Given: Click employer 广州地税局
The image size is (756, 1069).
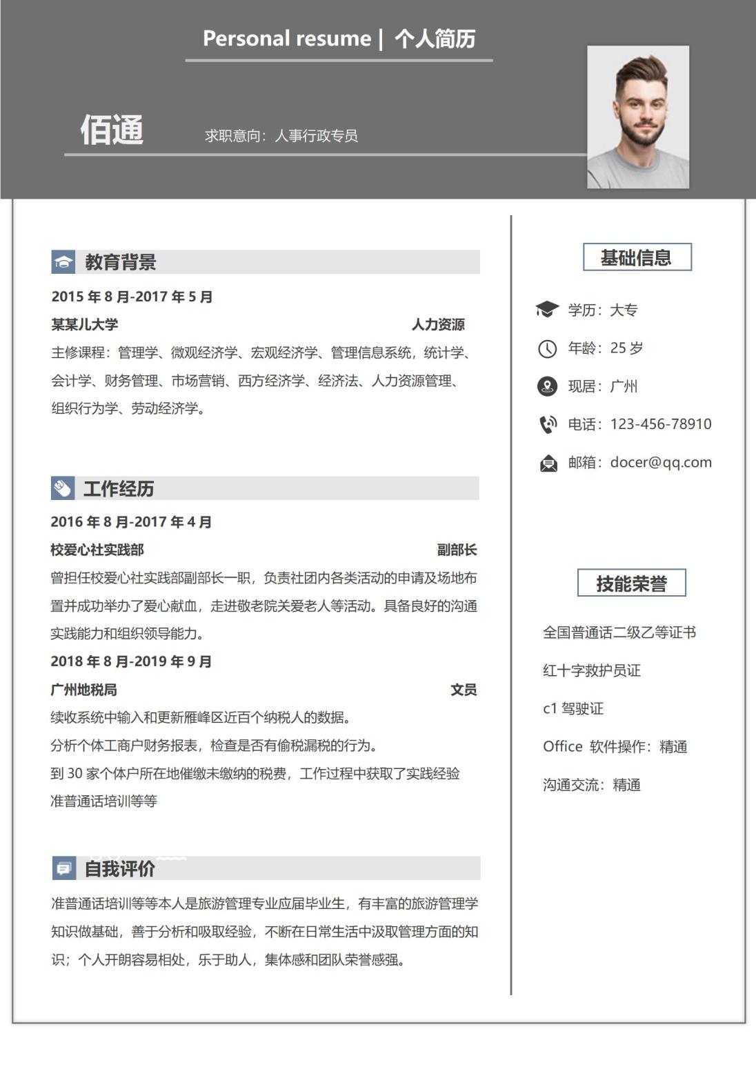Looking at the screenshot, I should tap(83, 690).
